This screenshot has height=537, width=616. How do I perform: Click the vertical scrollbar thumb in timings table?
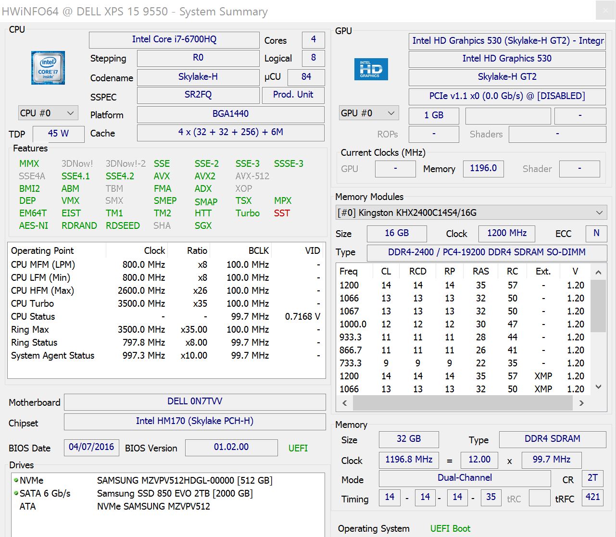598,306
